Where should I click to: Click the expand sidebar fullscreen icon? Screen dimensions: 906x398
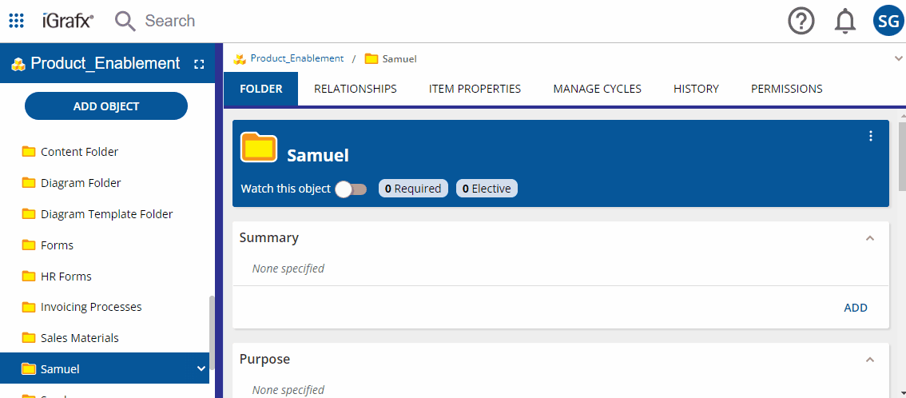[200, 64]
